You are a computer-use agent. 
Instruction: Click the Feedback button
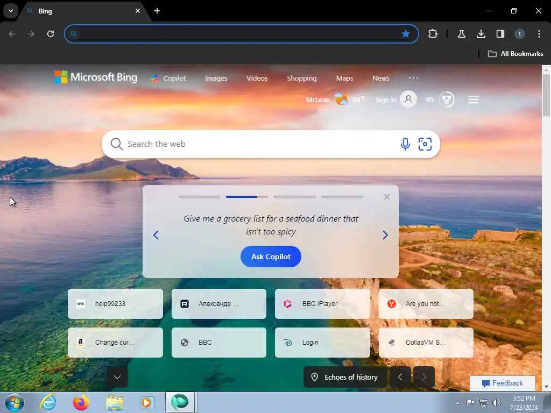(503, 383)
